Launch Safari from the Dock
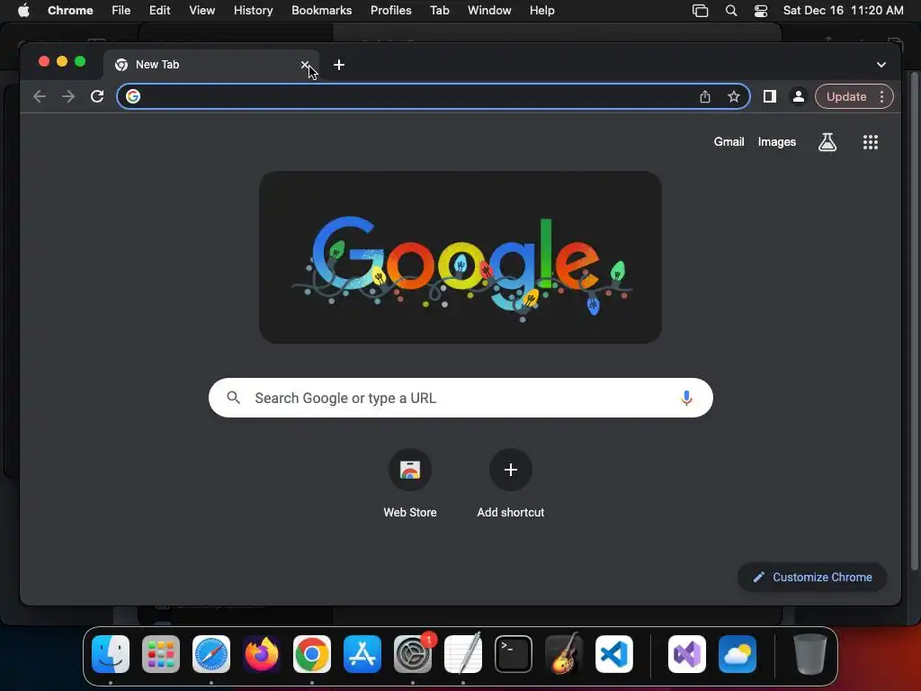This screenshot has height=691, width=921. pyautogui.click(x=211, y=654)
